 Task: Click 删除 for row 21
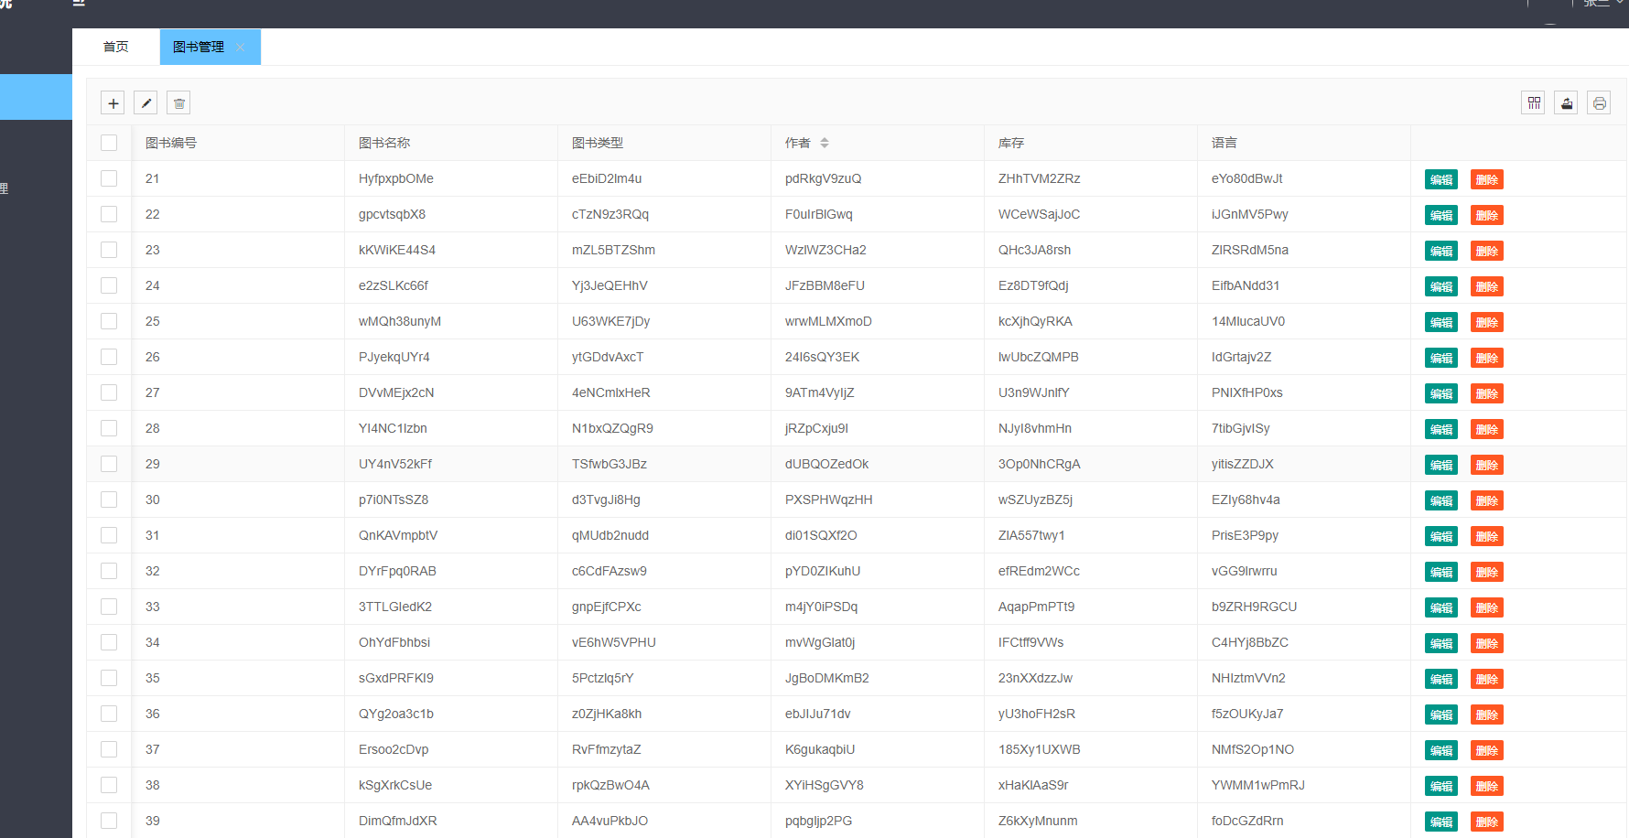pyautogui.click(x=1487, y=179)
